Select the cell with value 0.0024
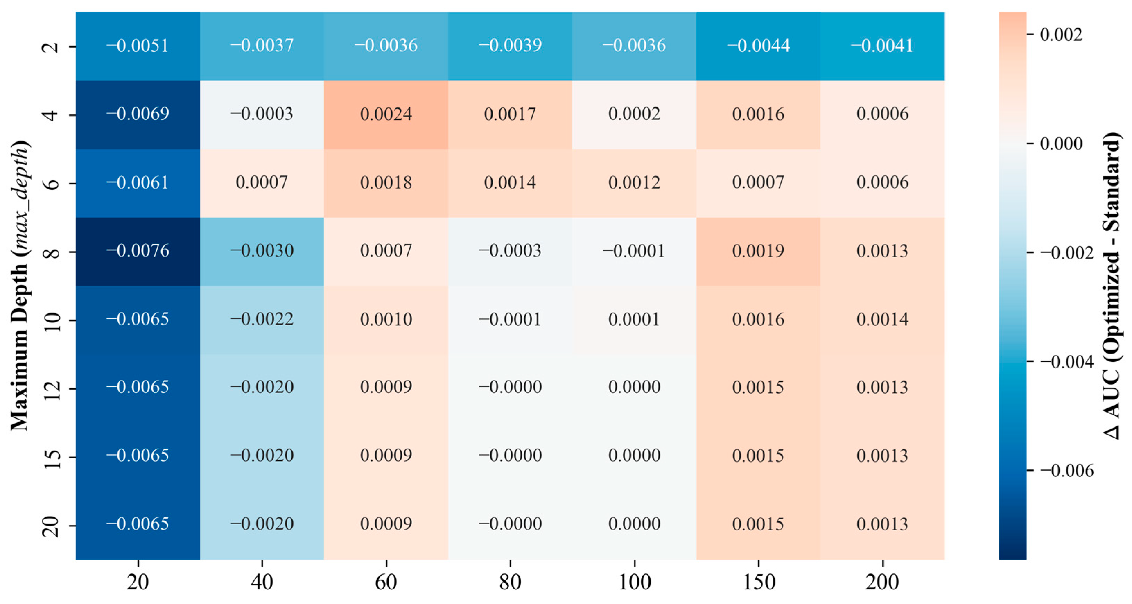The image size is (1132, 604). click(386, 114)
